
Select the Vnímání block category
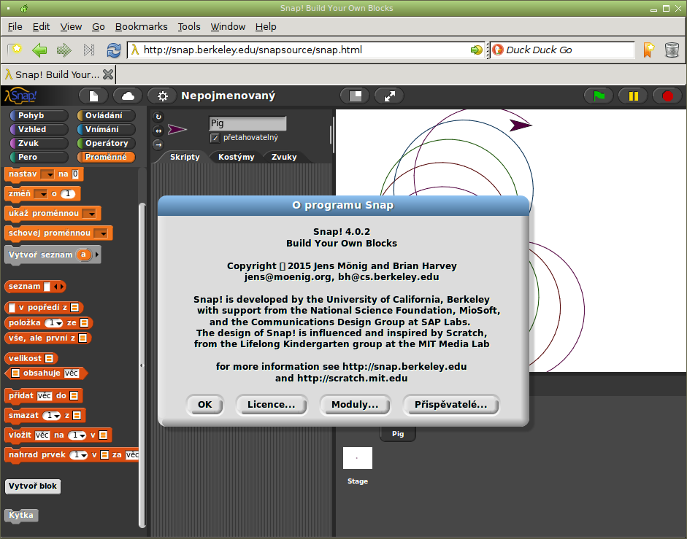[106, 129]
